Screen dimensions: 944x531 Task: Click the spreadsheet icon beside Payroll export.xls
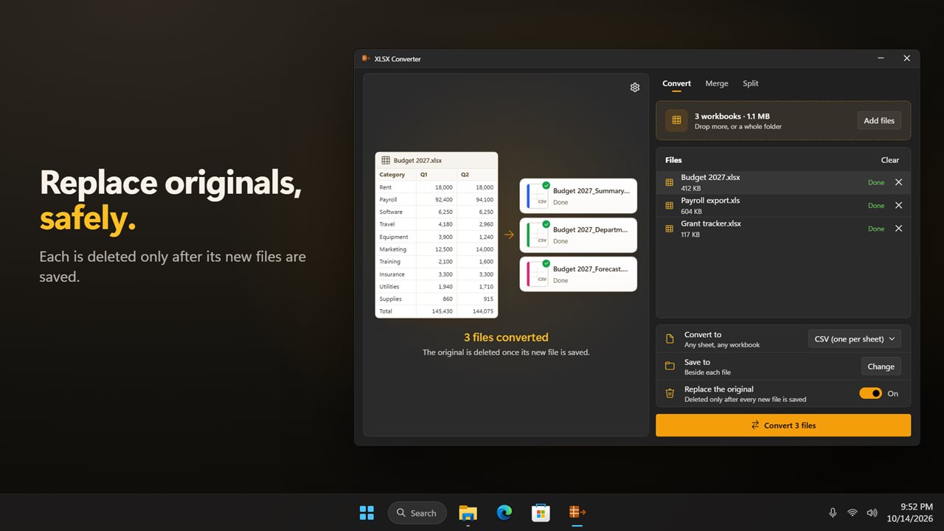(x=670, y=206)
